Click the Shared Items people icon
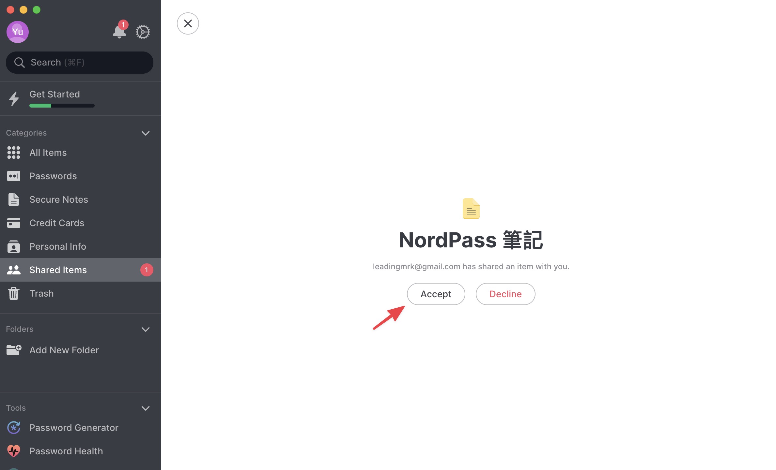Viewport: 776px width, 470px height. coord(14,270)
